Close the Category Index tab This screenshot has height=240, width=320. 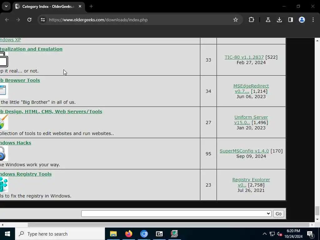tap(80, 6)
